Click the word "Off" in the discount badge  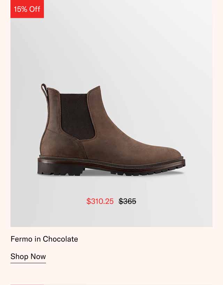pyautogui.click(x=34, y=9)
